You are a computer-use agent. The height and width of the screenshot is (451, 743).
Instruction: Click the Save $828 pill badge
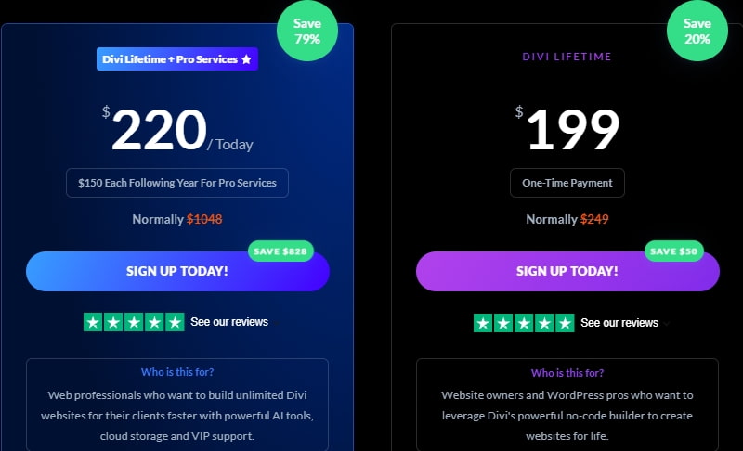click(280, 251)
